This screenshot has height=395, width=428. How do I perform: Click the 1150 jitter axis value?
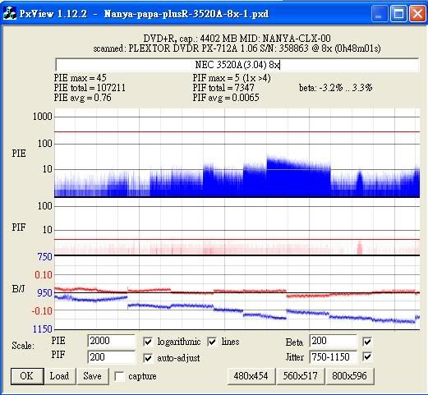43,328
